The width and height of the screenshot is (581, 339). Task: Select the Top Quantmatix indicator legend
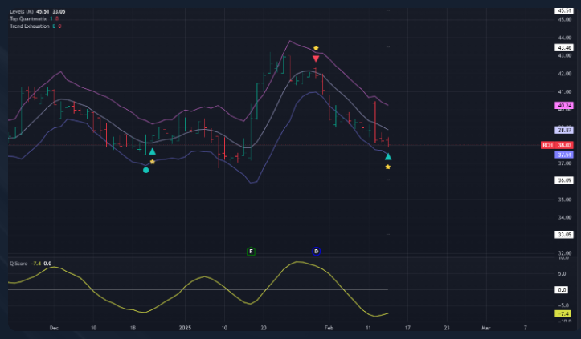34,18
